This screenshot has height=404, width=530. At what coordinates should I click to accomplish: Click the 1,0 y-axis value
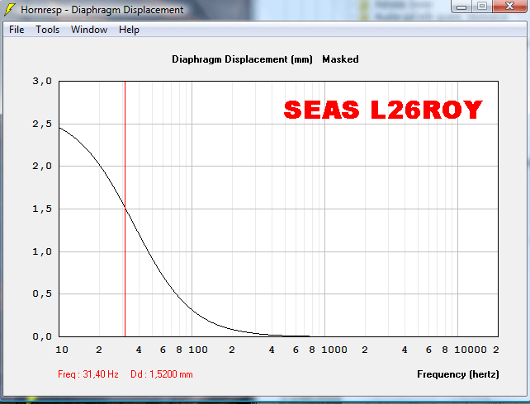[x=42, y=251]
